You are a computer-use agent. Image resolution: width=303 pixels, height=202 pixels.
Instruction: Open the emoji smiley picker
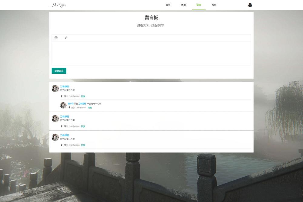pyautogui.click(x=56, y=37)
